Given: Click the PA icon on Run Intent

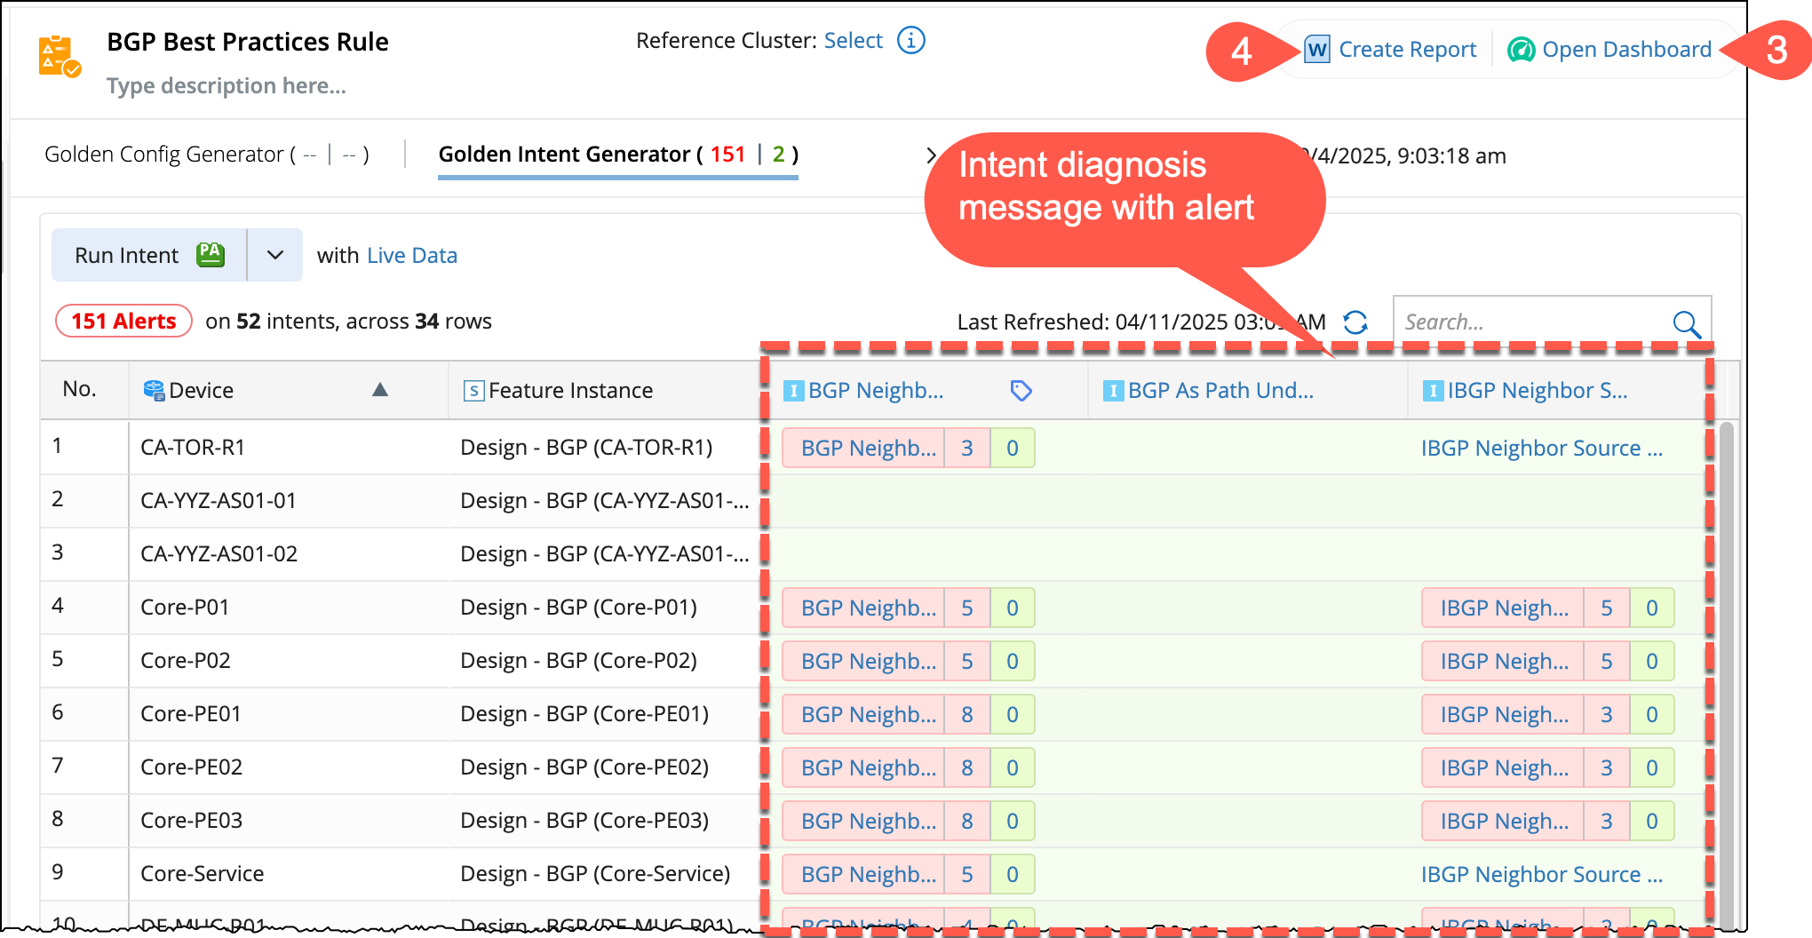Looking at the screenshot, I should tap(211, 255).
